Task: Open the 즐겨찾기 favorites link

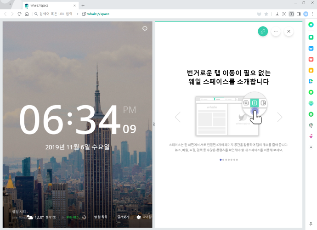Action: pos(123,217)
